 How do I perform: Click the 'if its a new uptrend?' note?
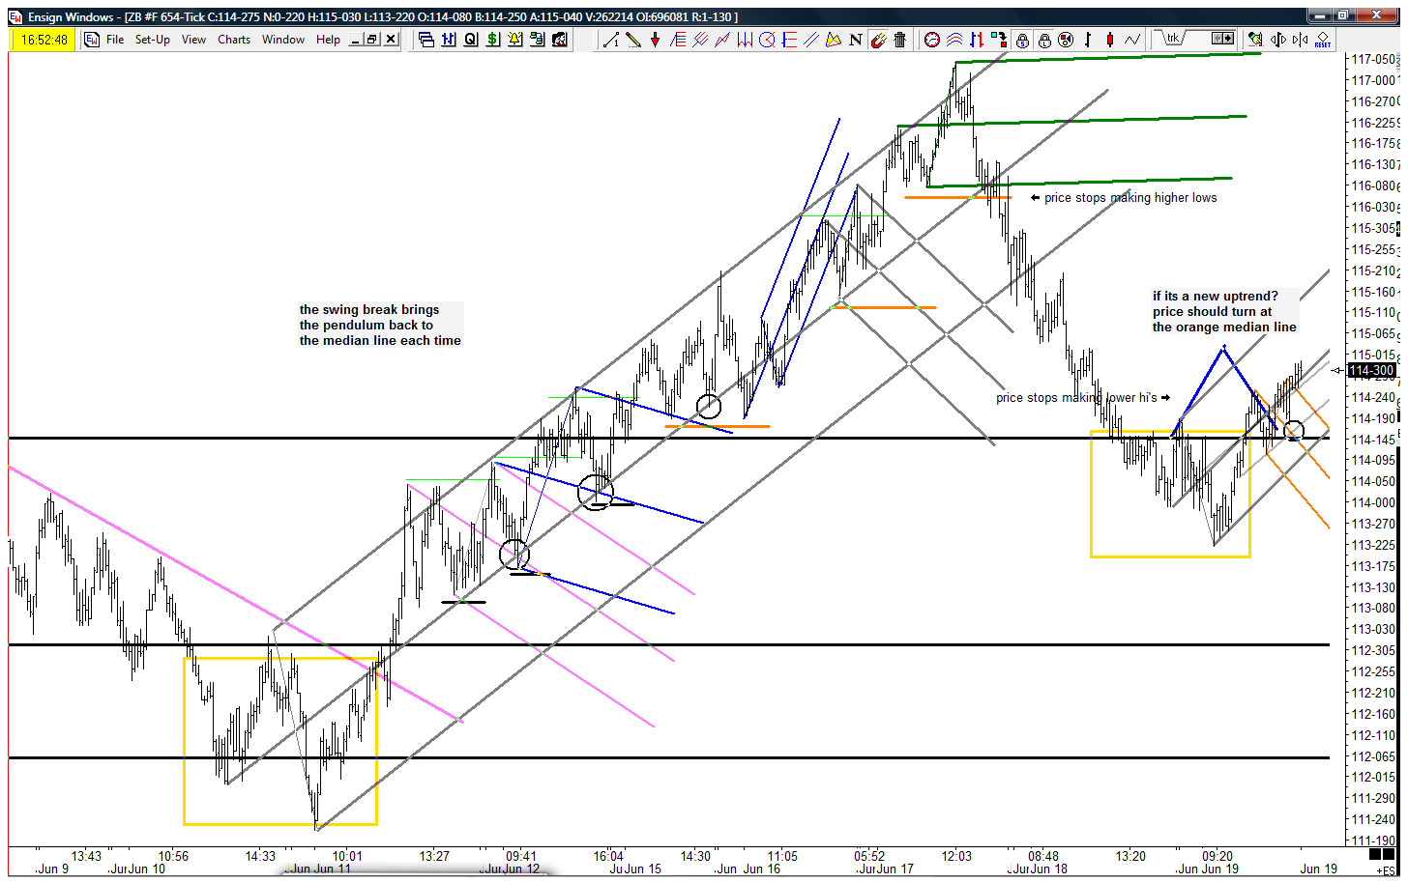[x=1216, y=297]
